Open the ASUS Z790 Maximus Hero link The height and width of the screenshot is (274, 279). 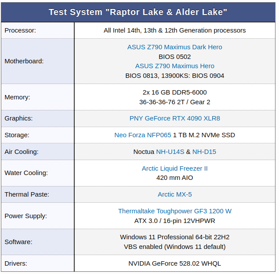[174, 66]
